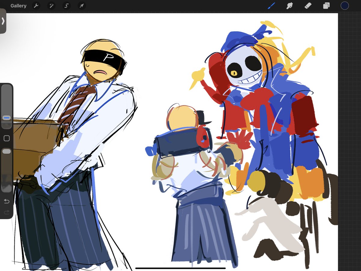Select the Smudge finger tool

coord(290,6)
